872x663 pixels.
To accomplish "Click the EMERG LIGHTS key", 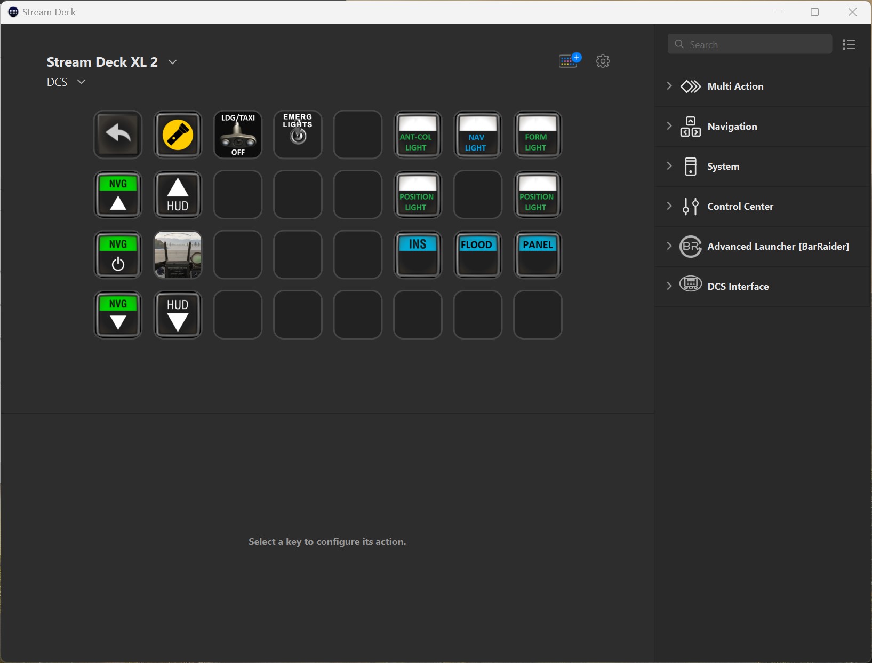I will (x=298, y=135).
